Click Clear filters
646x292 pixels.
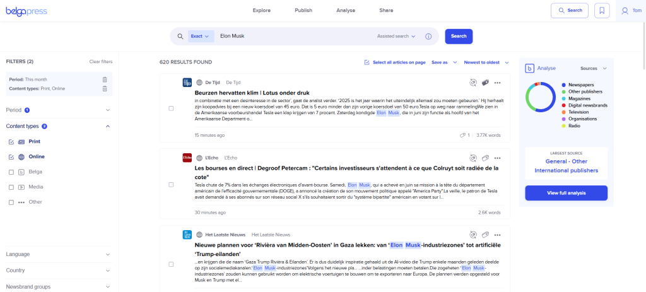(101, 62)
